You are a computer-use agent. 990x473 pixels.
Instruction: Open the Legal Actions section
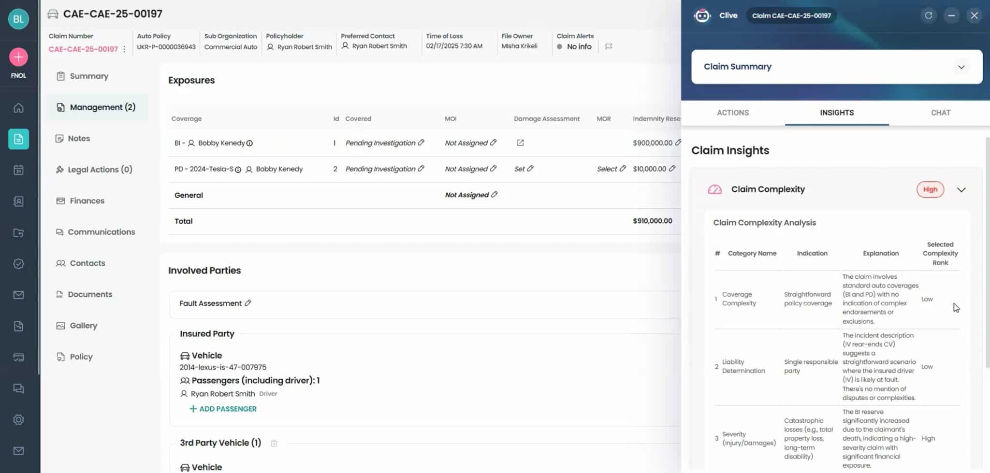(94, 170)
